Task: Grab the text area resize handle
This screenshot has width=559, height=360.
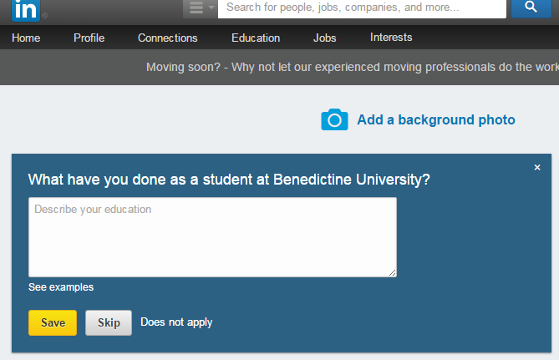Action: click(x=392, y=273)
